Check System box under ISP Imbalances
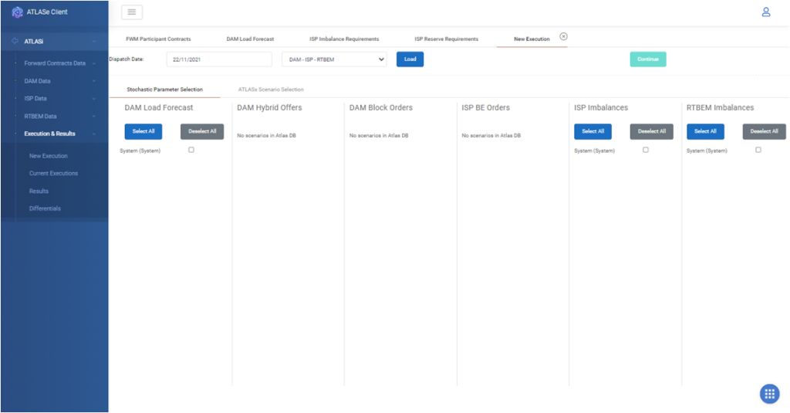The width and height of the screenshot is (790, 413). tap(646, 150)
